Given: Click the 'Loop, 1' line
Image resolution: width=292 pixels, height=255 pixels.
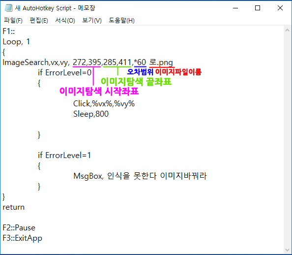Looking at the screenshot, I should pos(16,42).
